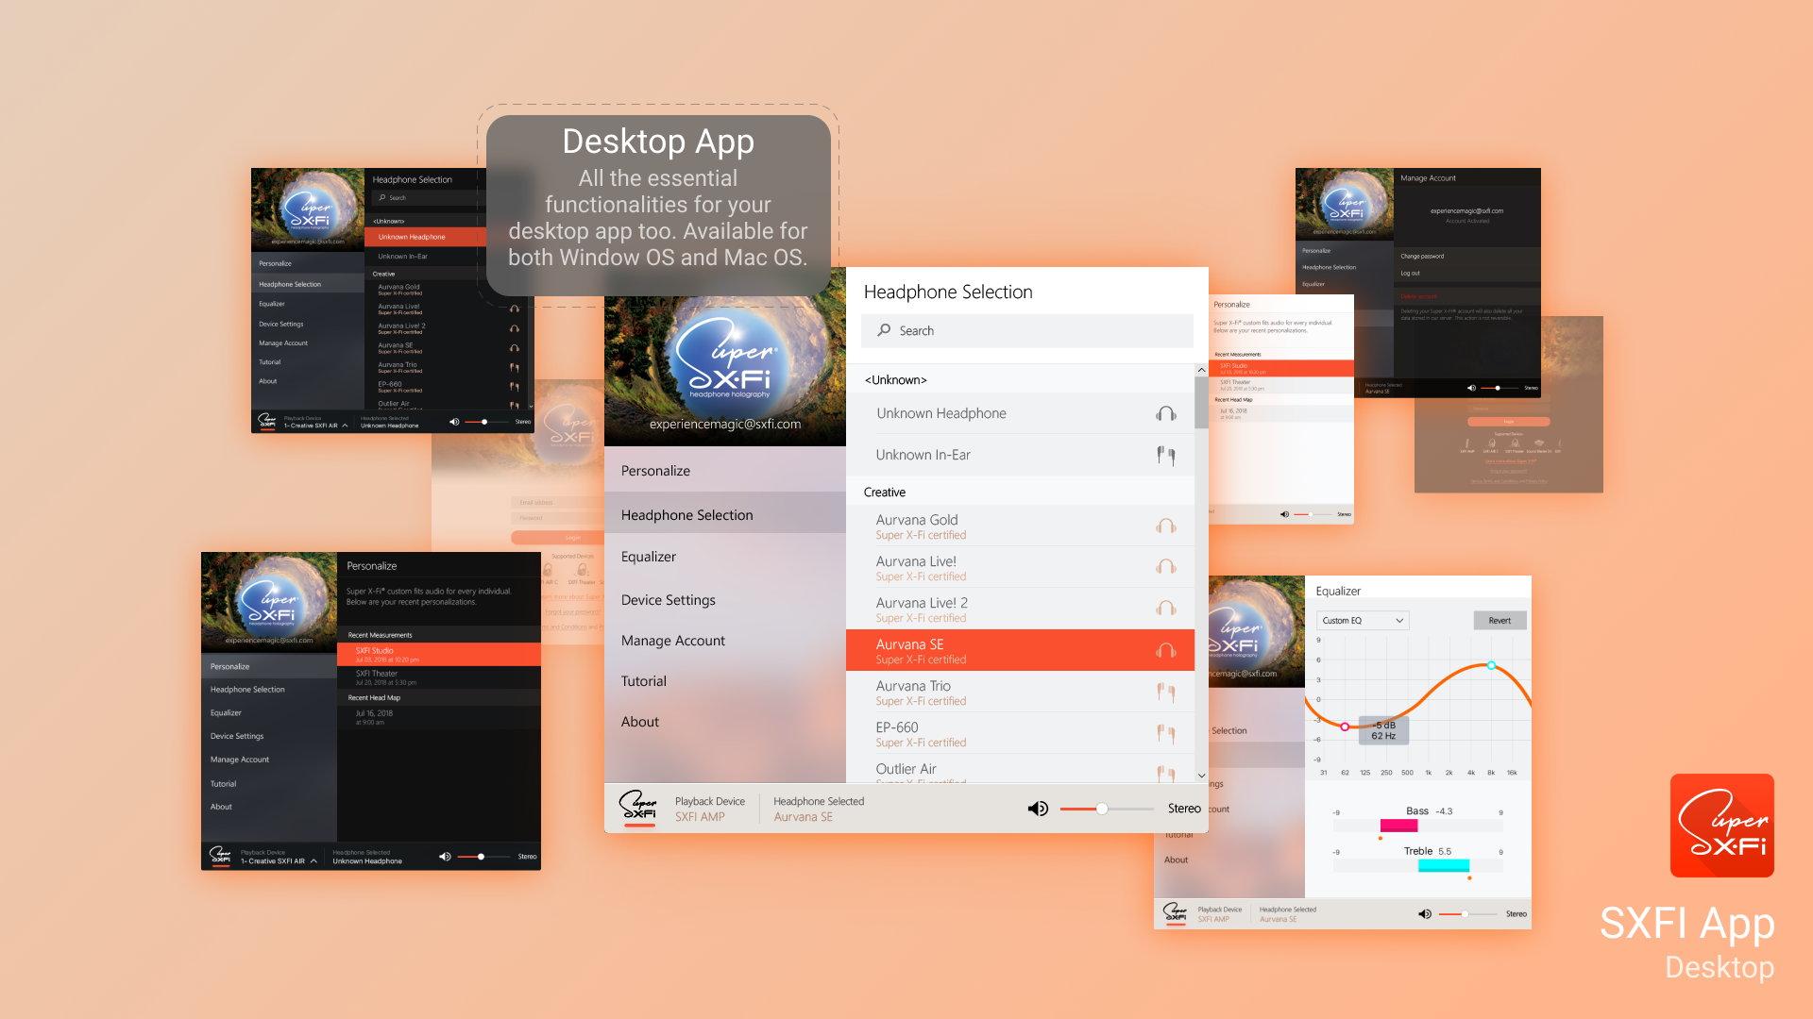
Task: Click Delete account in Manage Account window
Action: (1418, 296)
